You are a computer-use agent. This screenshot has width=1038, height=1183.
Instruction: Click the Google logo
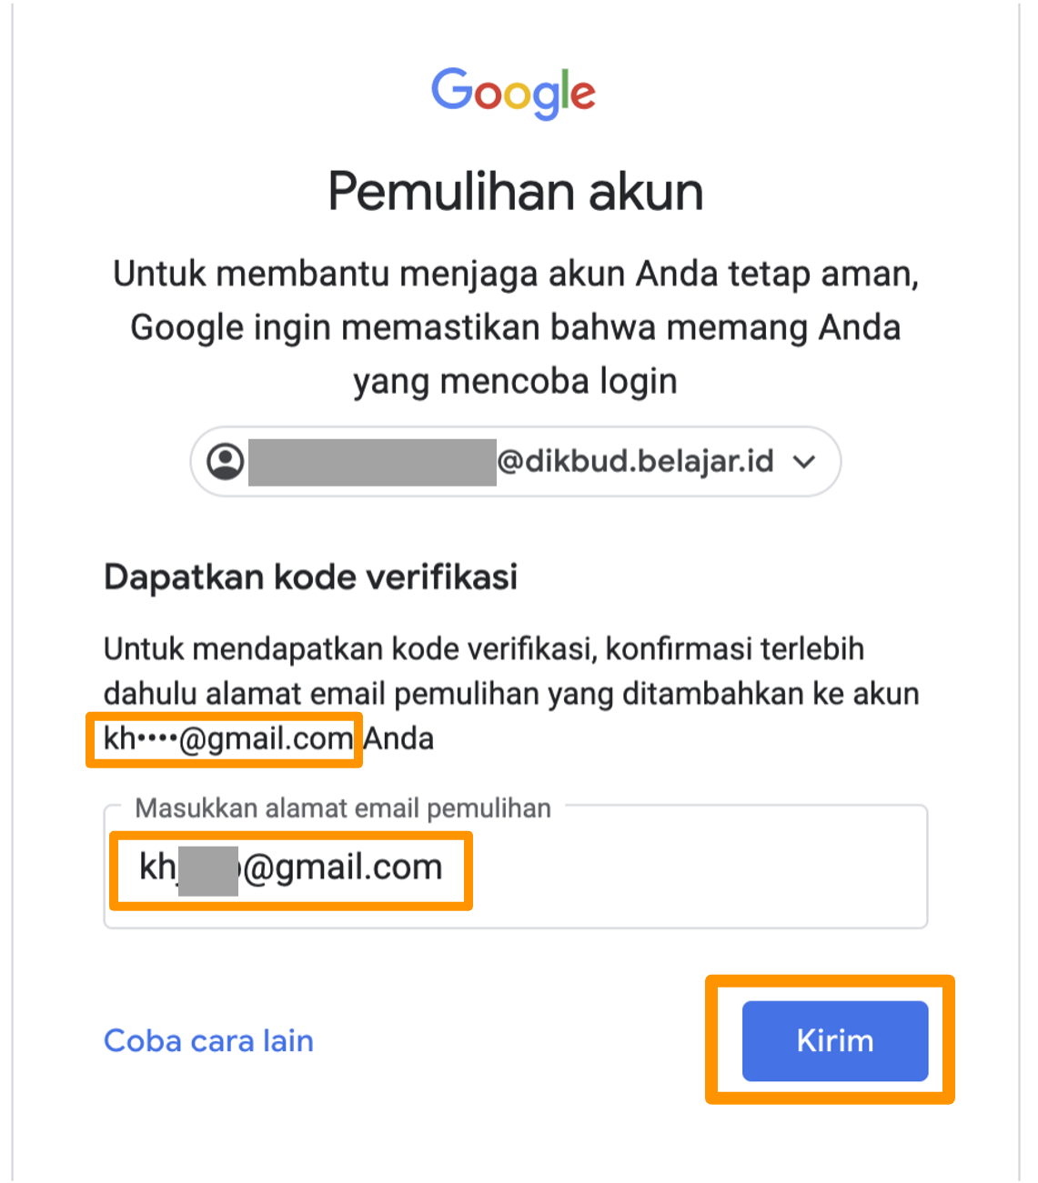tap(514, 93)
